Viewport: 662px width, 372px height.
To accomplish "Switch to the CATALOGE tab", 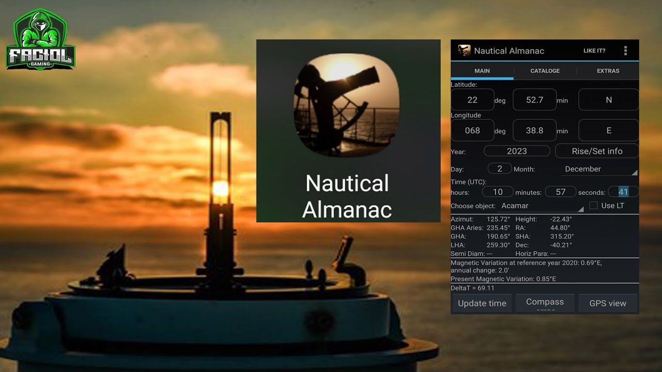I will point(545,71).
